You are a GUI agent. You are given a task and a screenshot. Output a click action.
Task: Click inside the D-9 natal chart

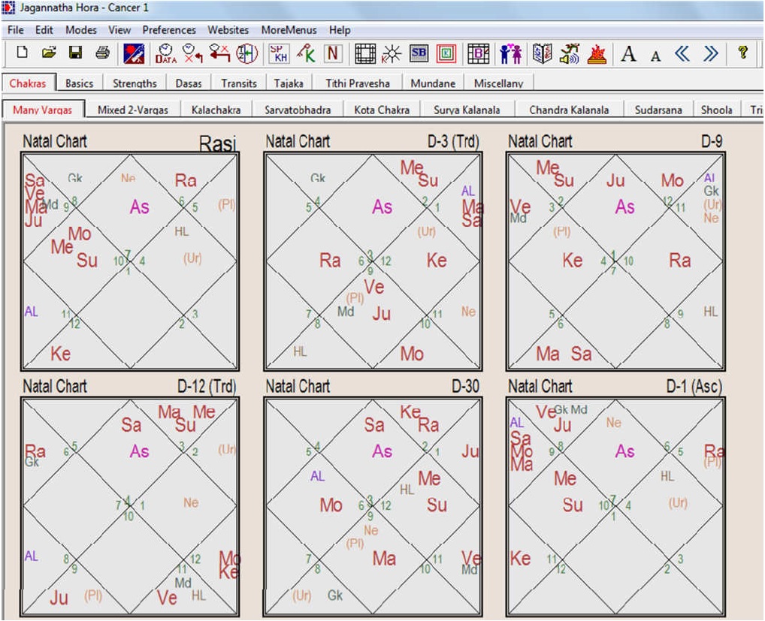(615, 261)
